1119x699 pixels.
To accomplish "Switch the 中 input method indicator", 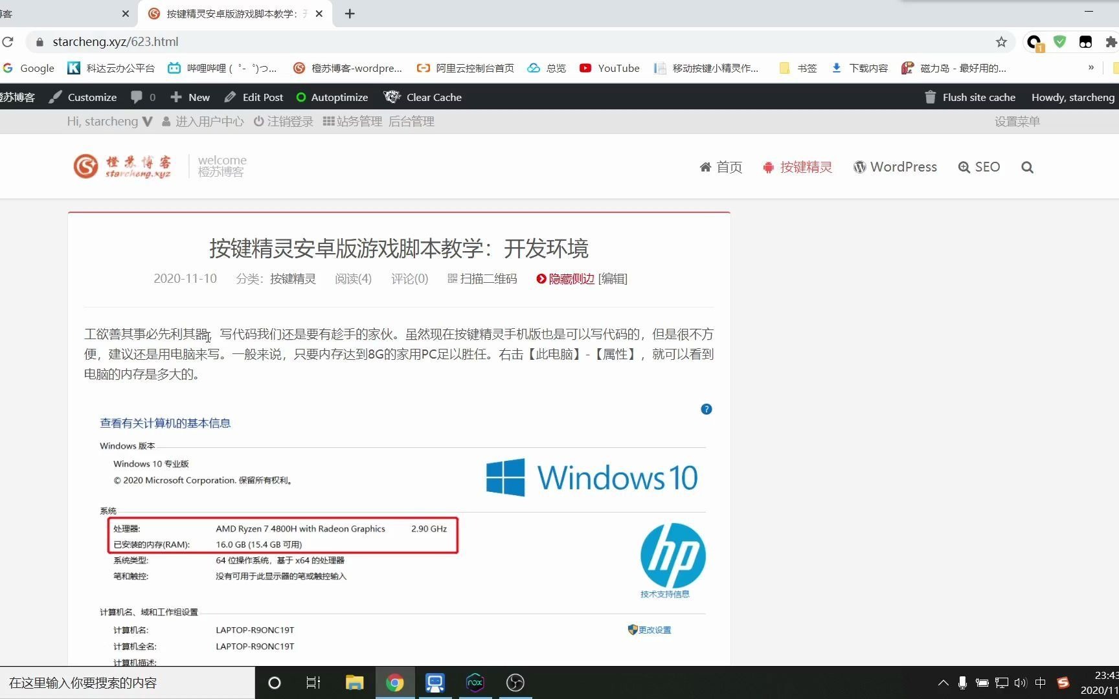I will tap(1040, 682).
